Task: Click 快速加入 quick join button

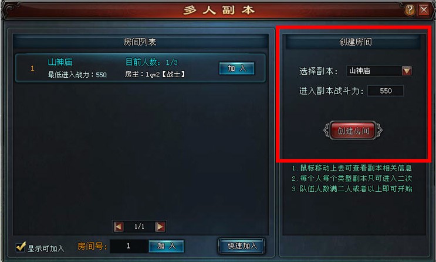Action: tap(242, 246)
